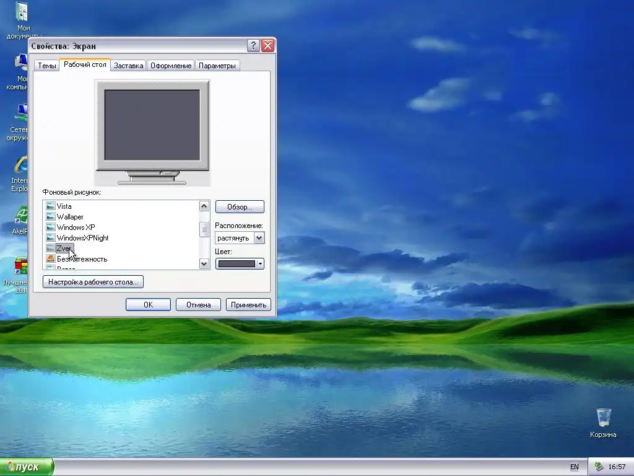Choose WindowsXPNight wallpaper entry
634x476 pixels.
pyautogui.click(x=82, y=237)
